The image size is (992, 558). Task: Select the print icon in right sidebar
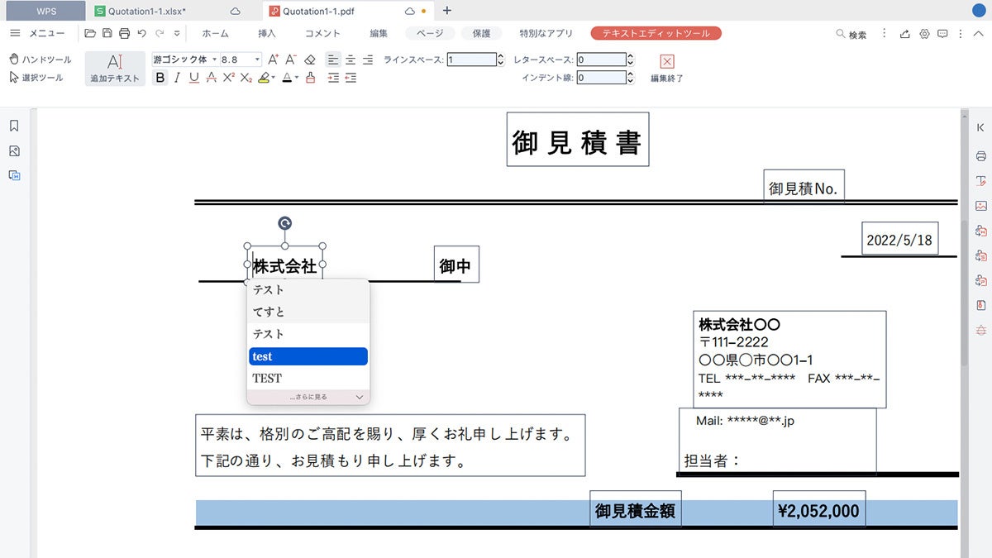click(x=980, y=155)
